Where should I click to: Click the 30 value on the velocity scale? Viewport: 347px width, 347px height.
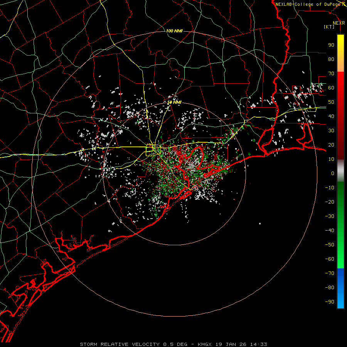coord(331,131)
